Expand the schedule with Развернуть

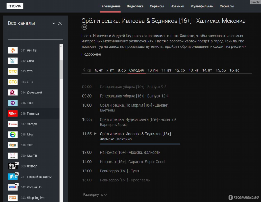click(95, 194)
